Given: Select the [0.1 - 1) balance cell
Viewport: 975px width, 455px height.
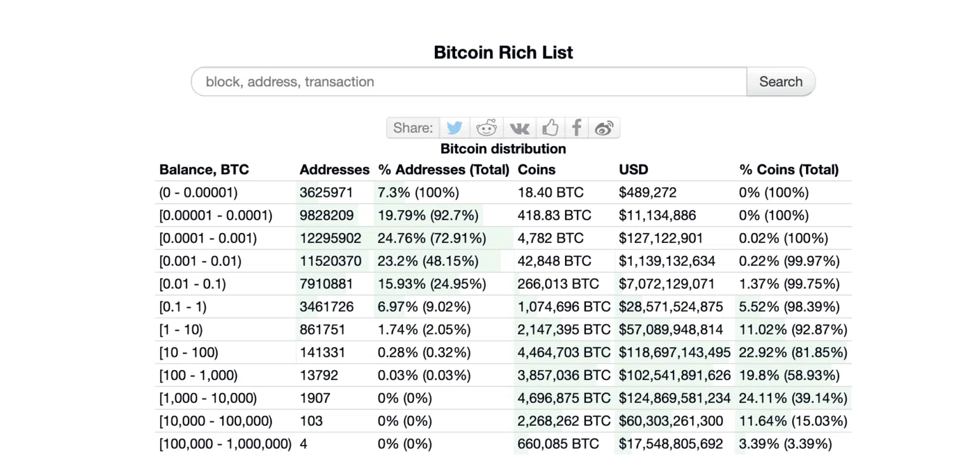Looking at the screenshot, I should click(x=183, y=307).
